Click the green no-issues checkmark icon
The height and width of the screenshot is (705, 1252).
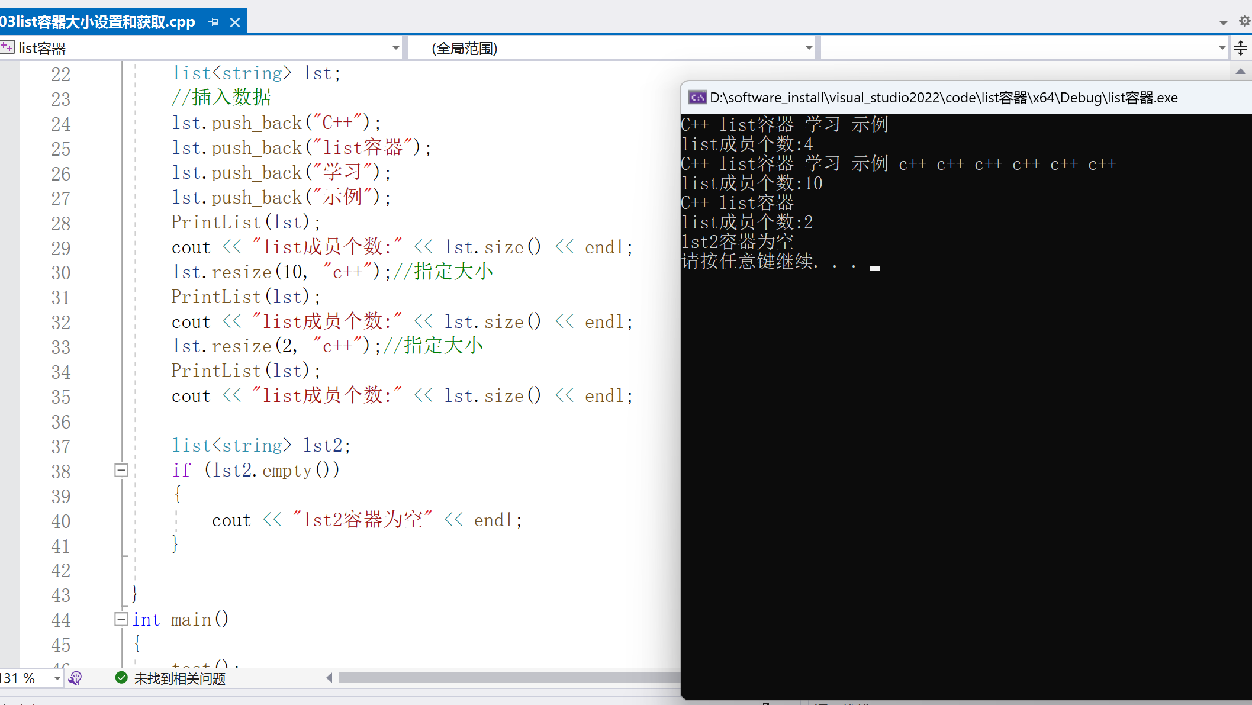pos(121,678)
